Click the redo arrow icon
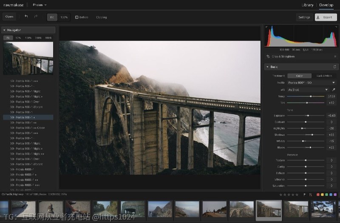 36,17
